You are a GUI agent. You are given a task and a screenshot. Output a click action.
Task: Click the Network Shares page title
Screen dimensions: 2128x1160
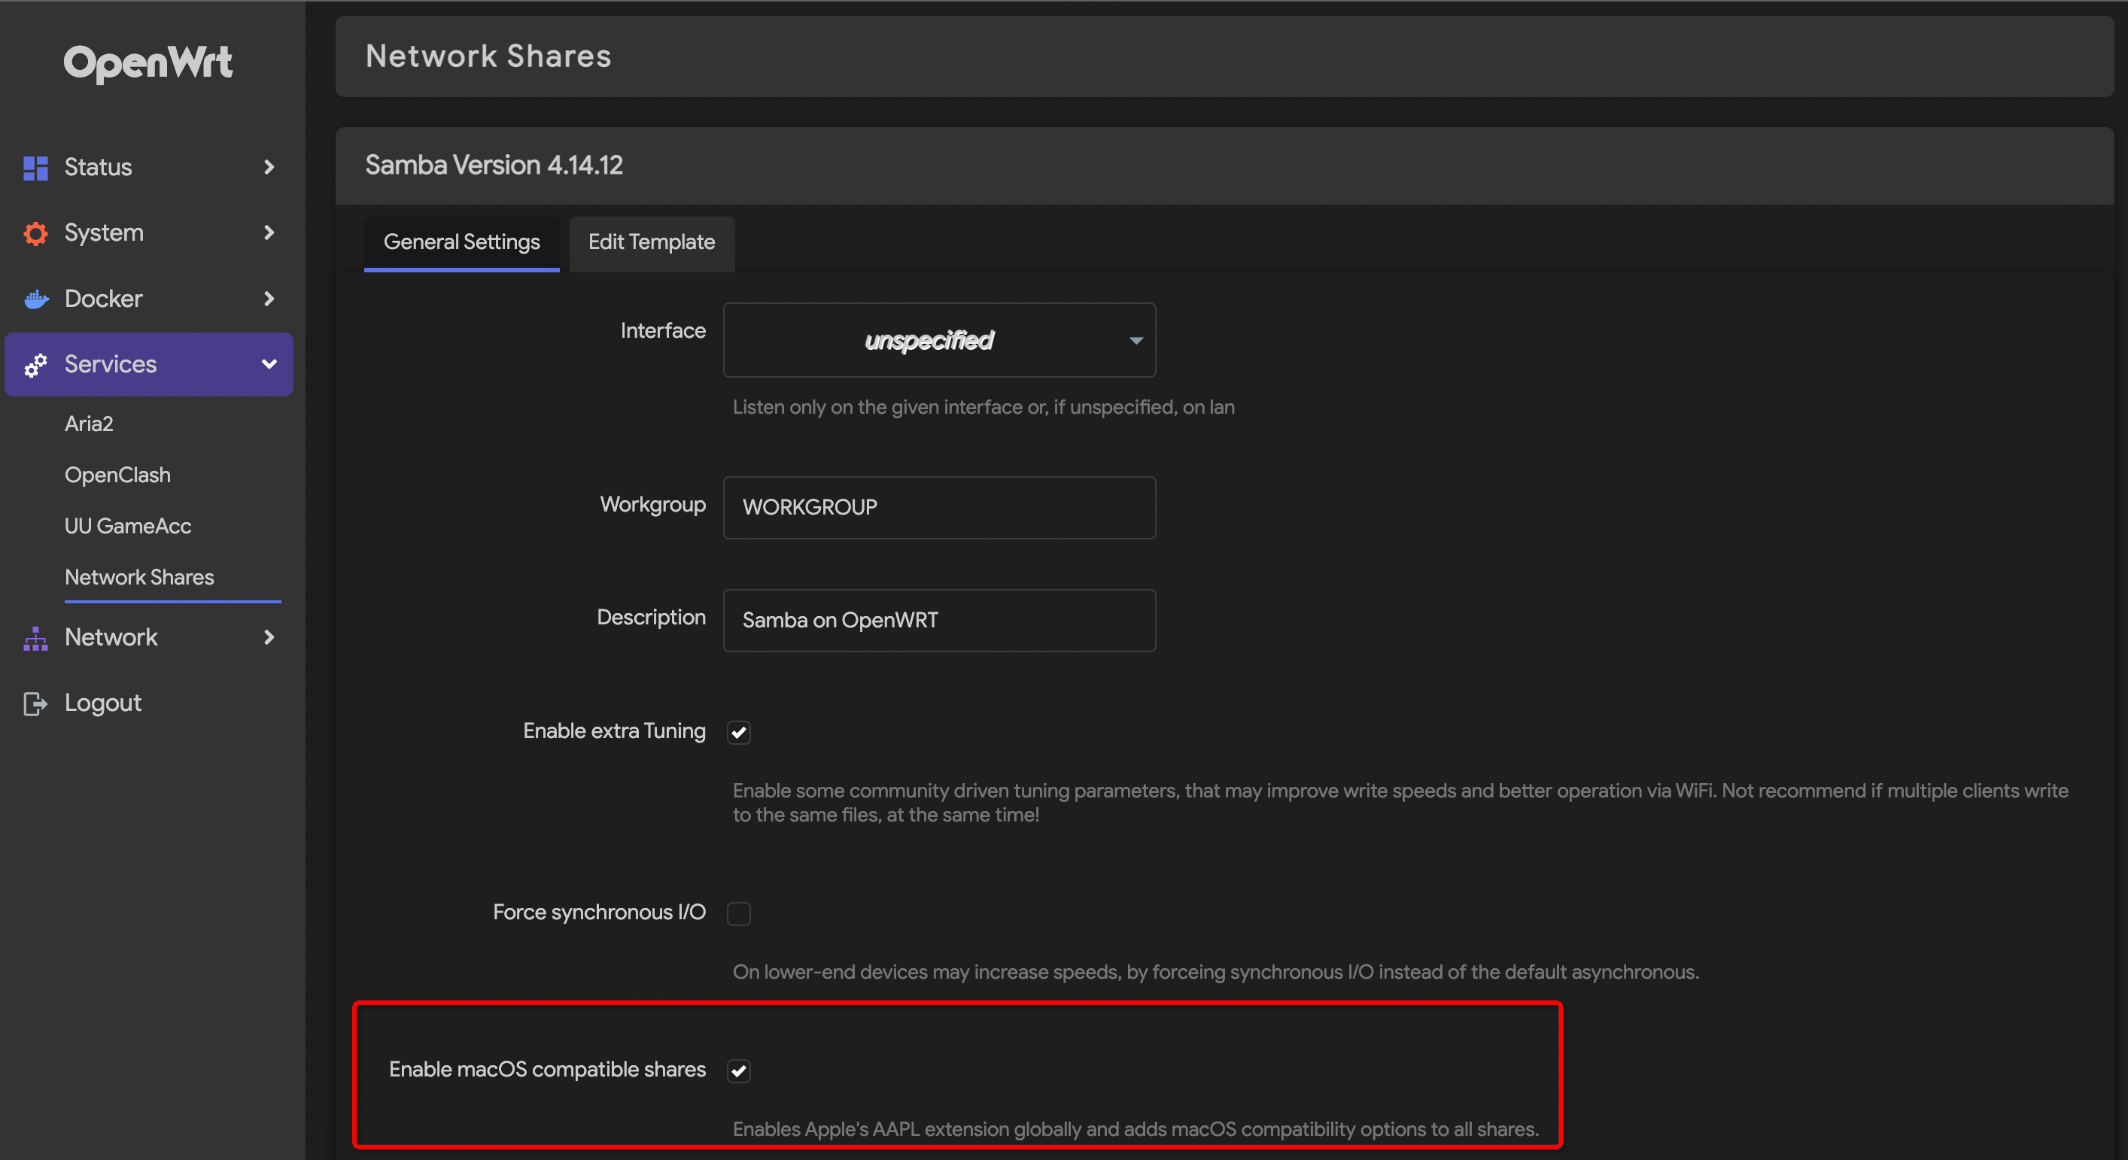488,56
